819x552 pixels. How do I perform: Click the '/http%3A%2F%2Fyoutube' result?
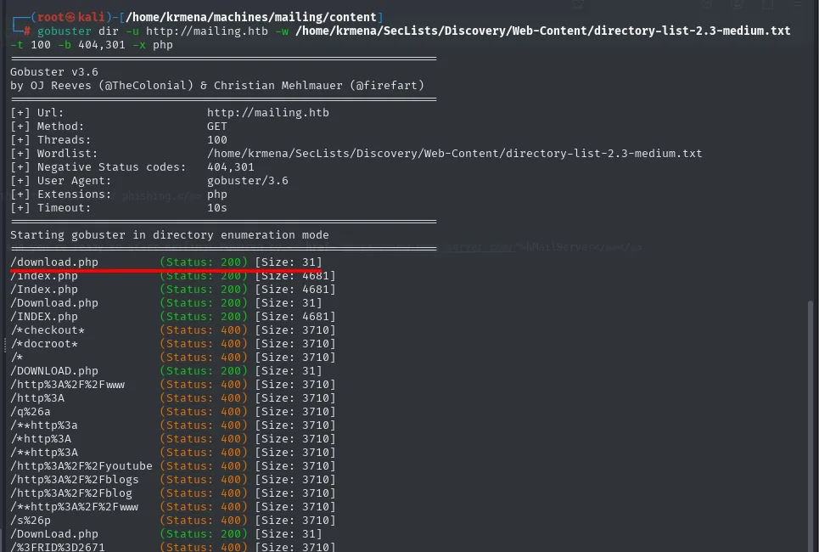click(x=81, y=465)
